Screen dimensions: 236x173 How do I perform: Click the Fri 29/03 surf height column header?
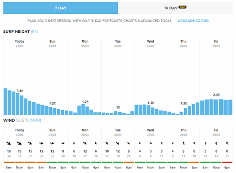[x=216, y=43]
